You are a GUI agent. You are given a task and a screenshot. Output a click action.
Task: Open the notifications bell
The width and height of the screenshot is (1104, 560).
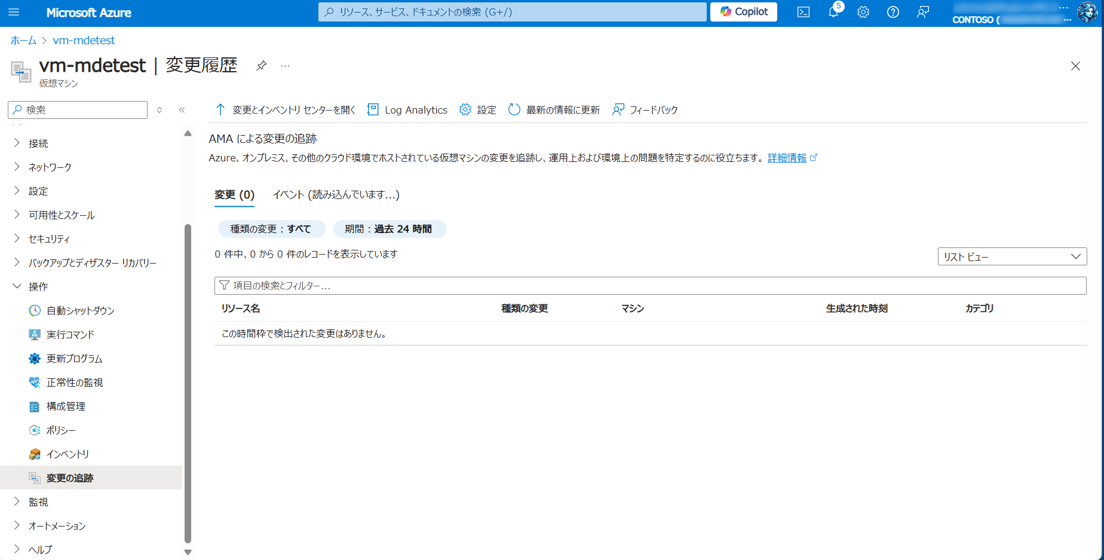(833, 12)
